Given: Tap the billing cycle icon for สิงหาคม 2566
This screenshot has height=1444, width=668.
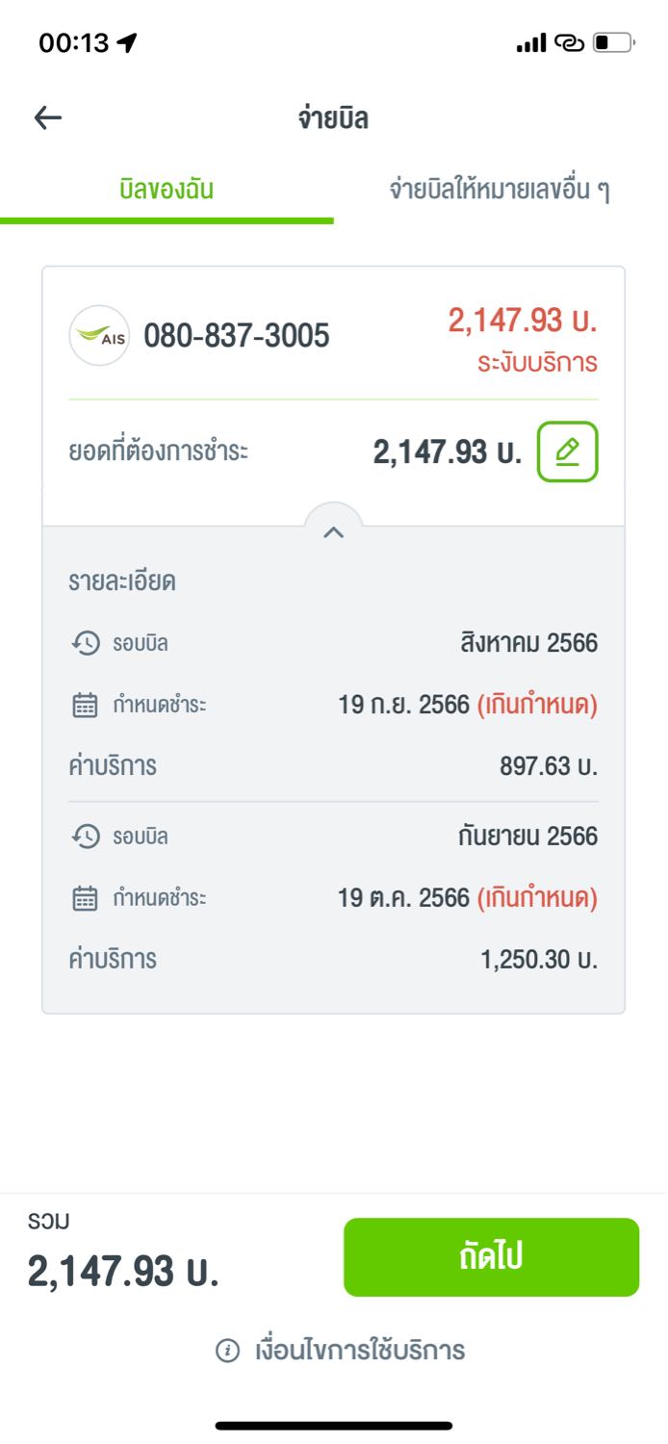Looking at the screenshot, I should point(87,643).
